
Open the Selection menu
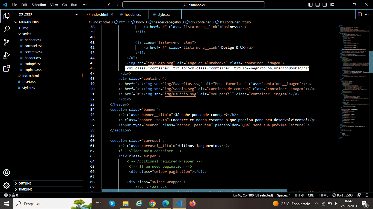39,5
